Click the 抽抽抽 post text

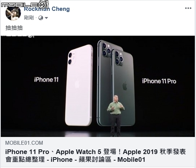(14, 28)
